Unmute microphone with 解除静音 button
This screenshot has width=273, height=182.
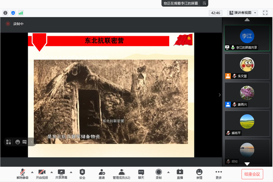click(22, 173)
